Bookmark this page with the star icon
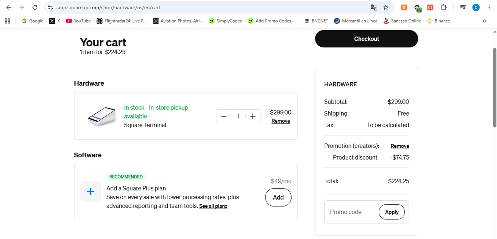 pyautogui.click(x=386, y=7)
